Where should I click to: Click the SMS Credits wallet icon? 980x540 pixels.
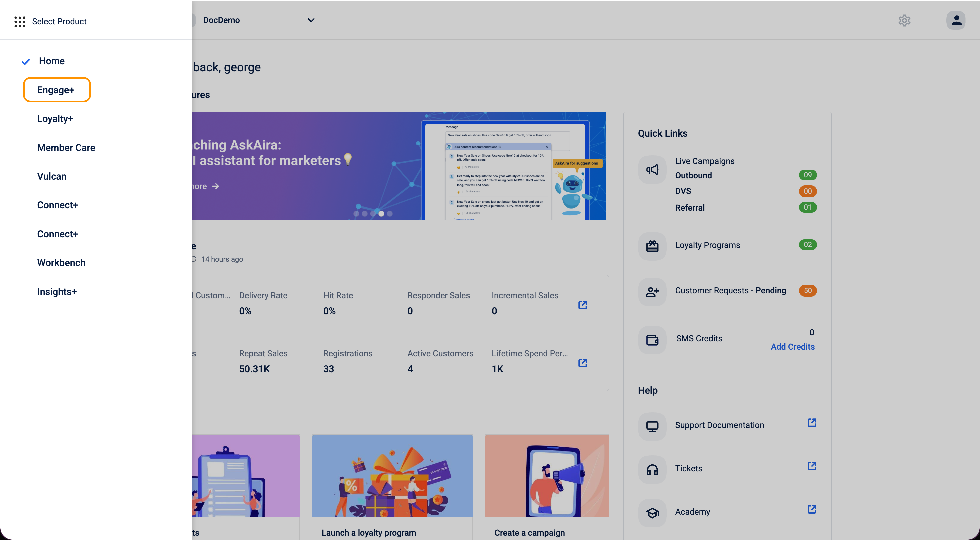[652, 339]
